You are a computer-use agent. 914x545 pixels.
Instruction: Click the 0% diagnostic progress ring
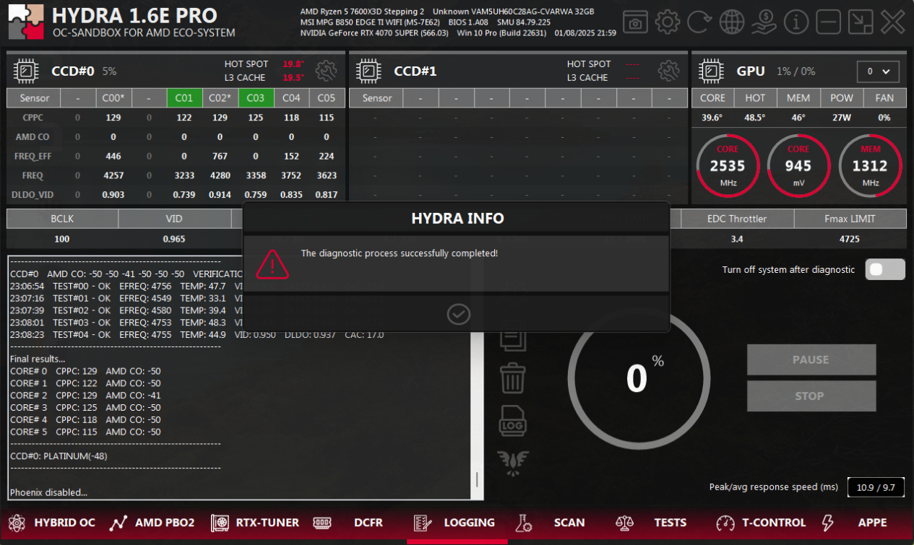(x=638, y=378)
